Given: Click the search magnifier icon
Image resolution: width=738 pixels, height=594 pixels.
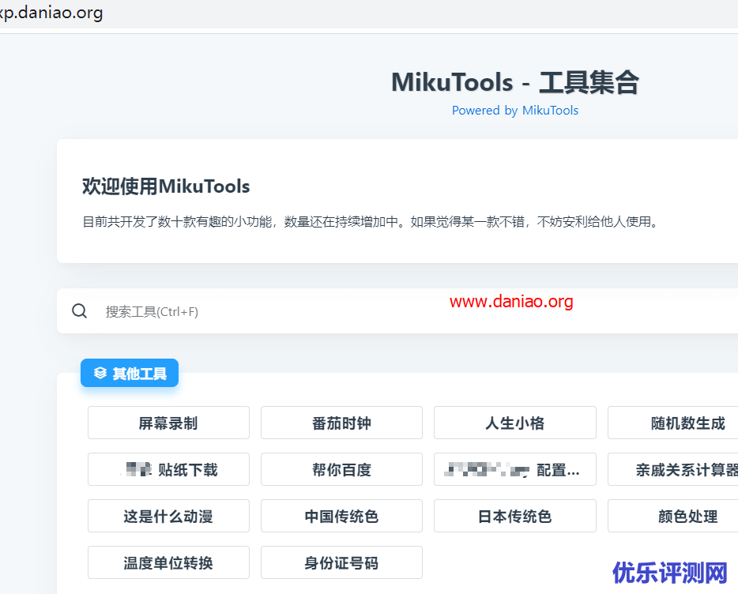Looking at the screenshot, I should (x=79, y=311).
